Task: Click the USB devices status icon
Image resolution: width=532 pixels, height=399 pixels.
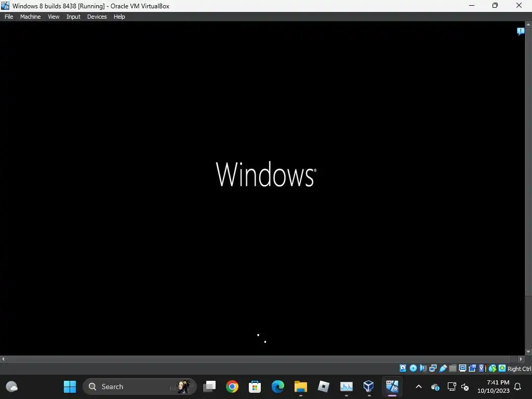Action: point(443,368)
